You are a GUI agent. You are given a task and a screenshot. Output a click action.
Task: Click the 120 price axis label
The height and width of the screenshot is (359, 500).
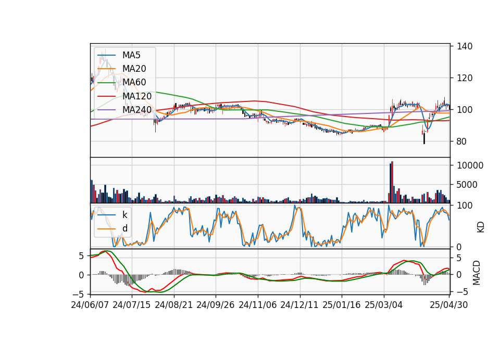(x=465, y=78)
